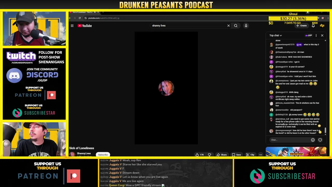Open more actions ellipsis under the video
332x187 pixels.
(x=260, y=155)
